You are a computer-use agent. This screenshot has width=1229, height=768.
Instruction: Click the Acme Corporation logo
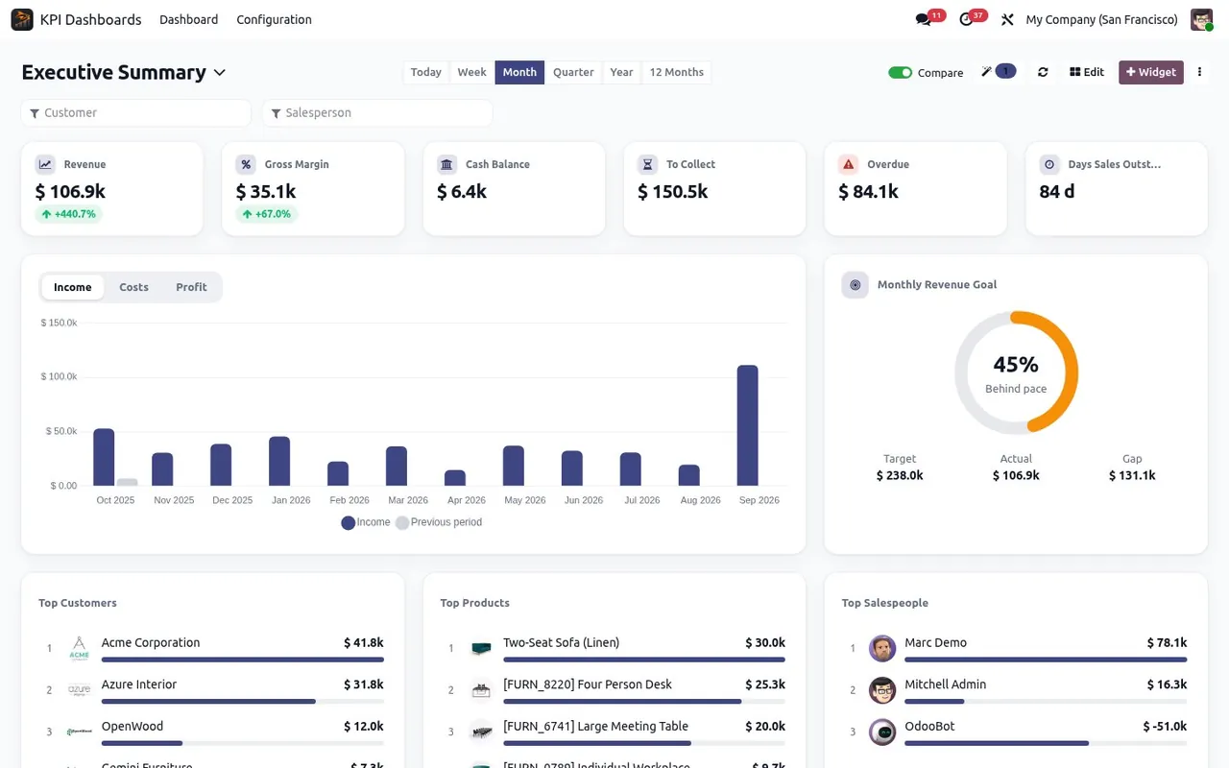pos(79,648)
